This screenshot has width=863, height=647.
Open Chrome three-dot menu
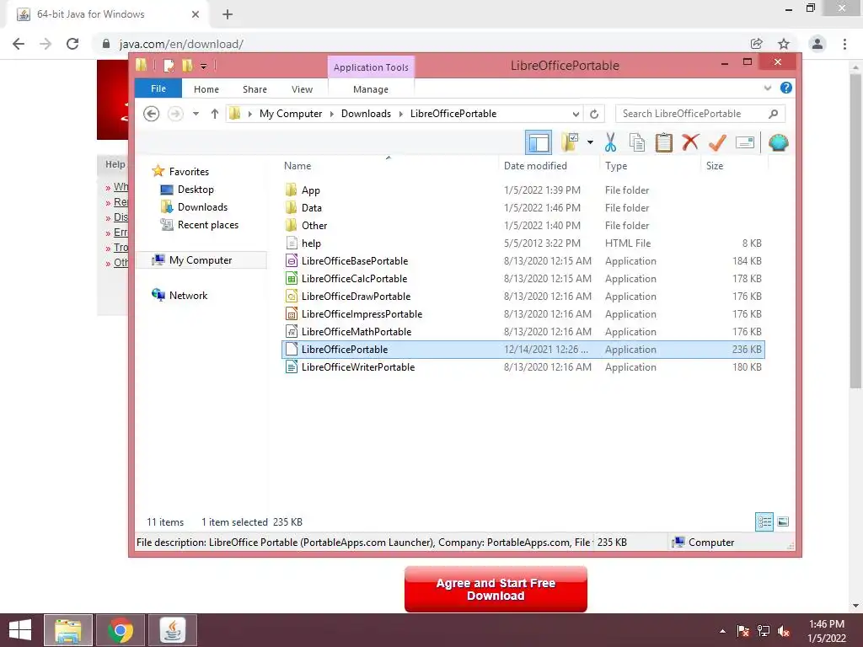click(x=844, y=44)
